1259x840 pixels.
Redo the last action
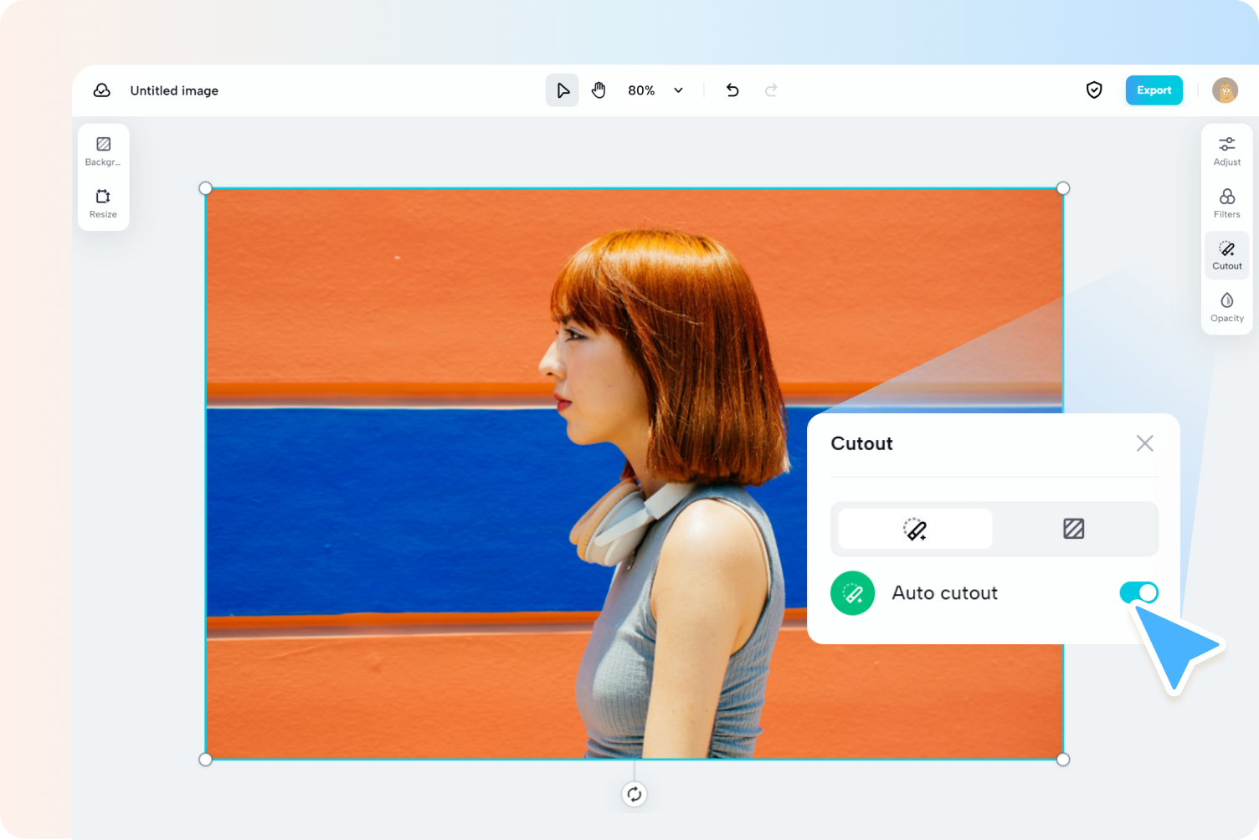coord(771,90)
